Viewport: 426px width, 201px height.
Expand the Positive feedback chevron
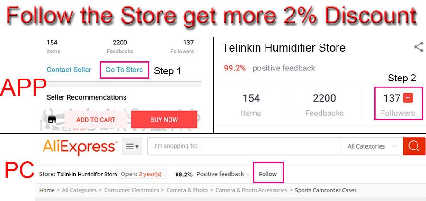(248, 175)
